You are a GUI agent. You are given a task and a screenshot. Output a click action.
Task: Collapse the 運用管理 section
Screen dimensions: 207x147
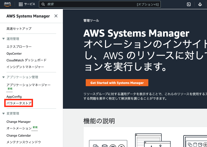(x=4, y=39)
